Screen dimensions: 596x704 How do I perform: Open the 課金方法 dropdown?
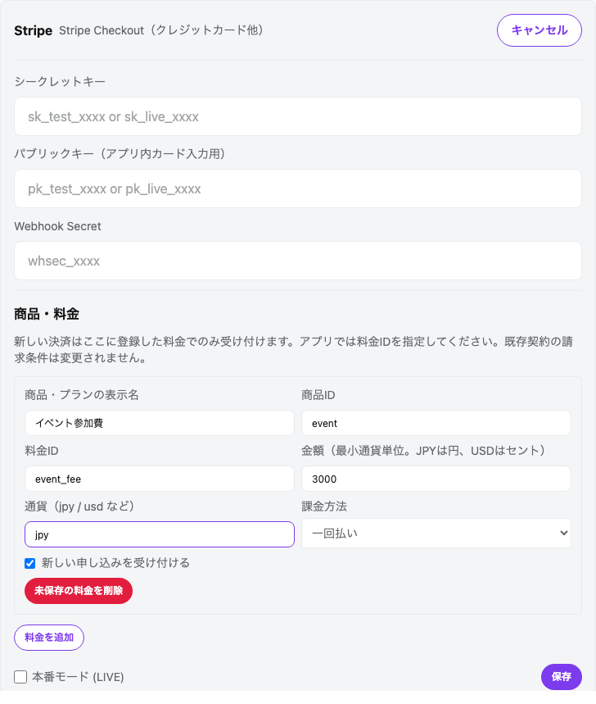[x=436, y=533]
